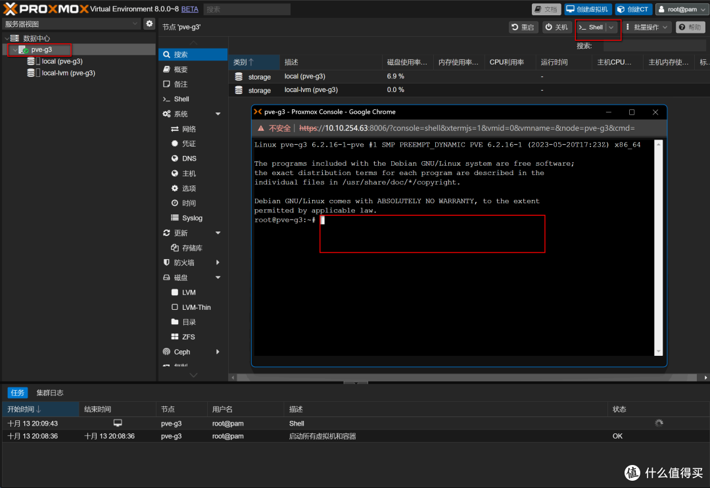710x488 pixels.
Task: Click the DNS globe icon
Action: pyautogui.click(x=175, y=159)
